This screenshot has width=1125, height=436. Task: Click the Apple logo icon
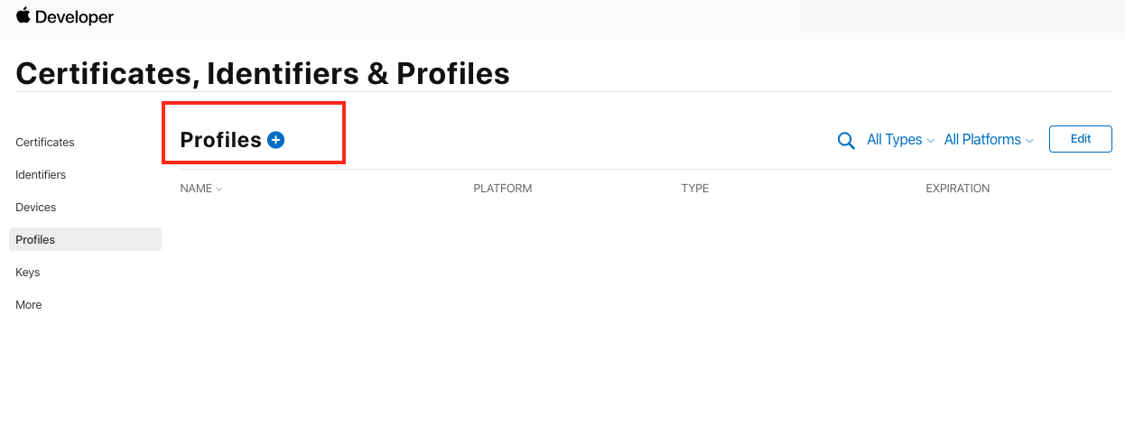(23, 15)
